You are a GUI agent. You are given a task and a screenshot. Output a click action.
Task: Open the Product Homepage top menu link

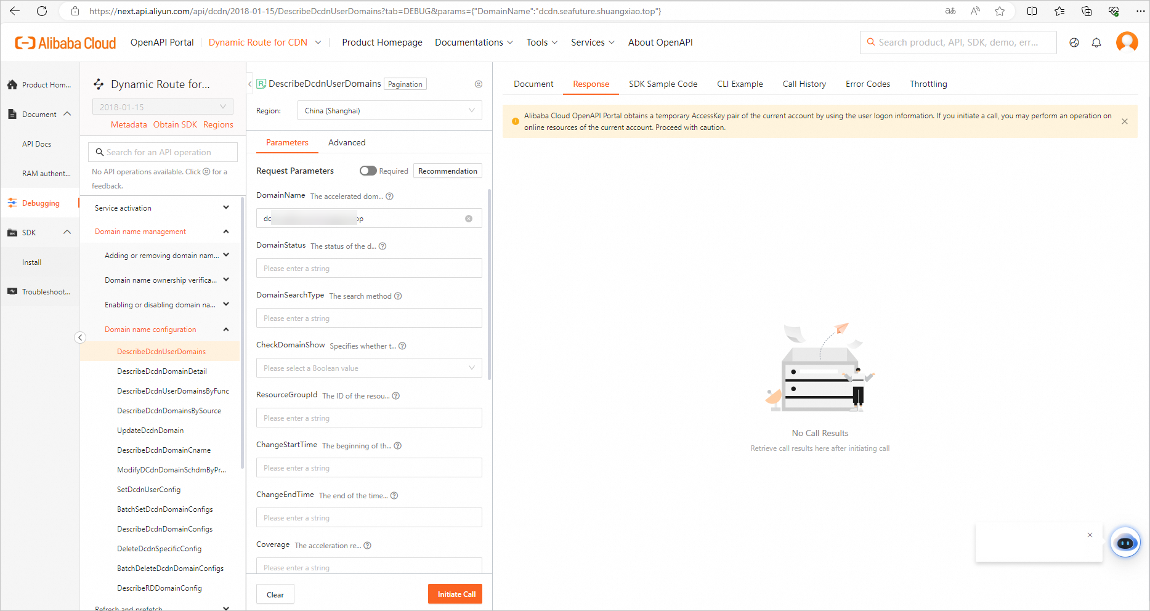pos(382,42)
